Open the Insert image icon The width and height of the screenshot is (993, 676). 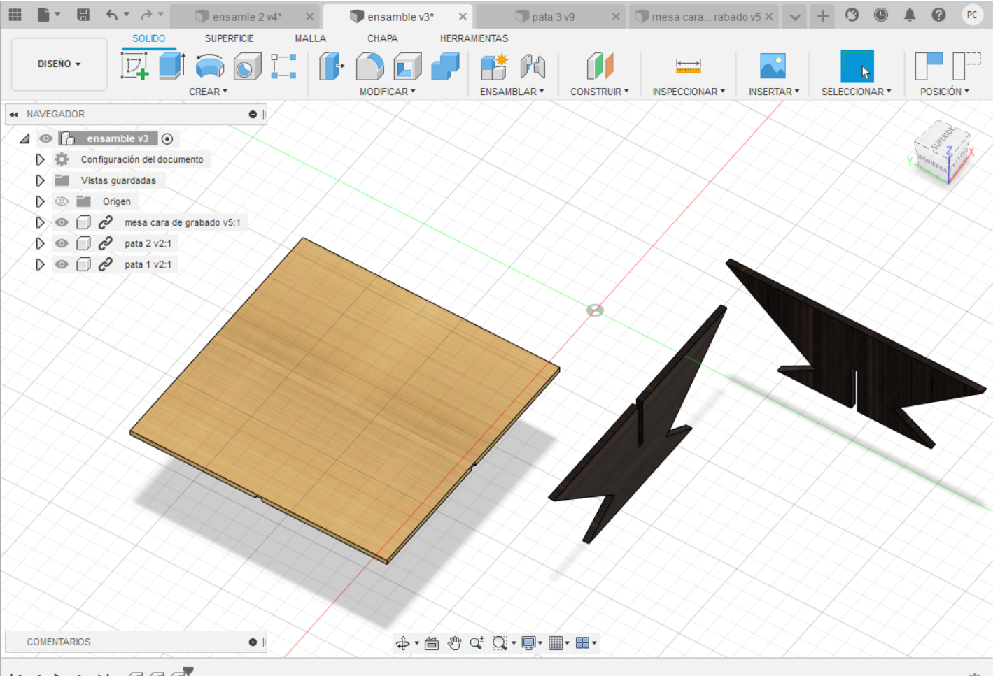pos(773,67)
